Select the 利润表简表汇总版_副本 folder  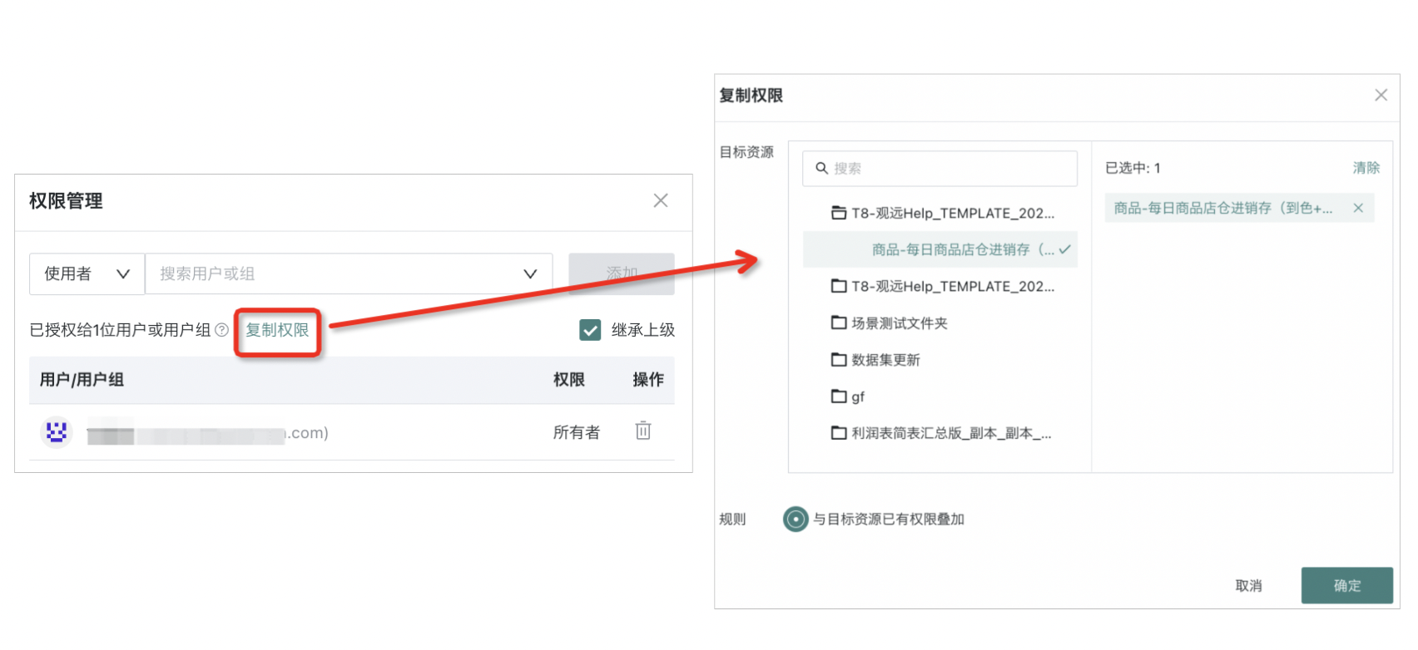pos(950,433)
